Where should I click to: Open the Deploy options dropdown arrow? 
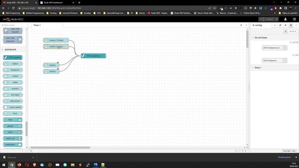click(277, 19)
